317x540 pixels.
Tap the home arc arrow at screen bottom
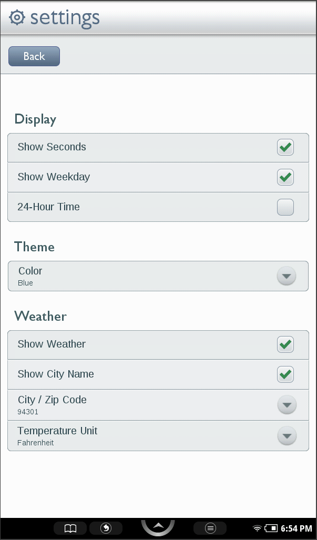158,526
